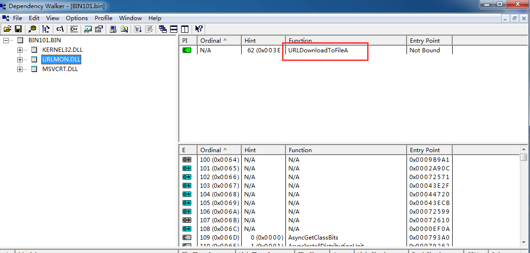
Task: Click the Tile Vertically icon
Action: point(185,29)
